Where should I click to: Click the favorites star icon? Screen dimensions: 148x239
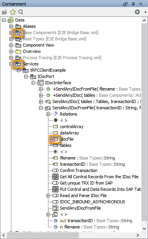(13, 12)
